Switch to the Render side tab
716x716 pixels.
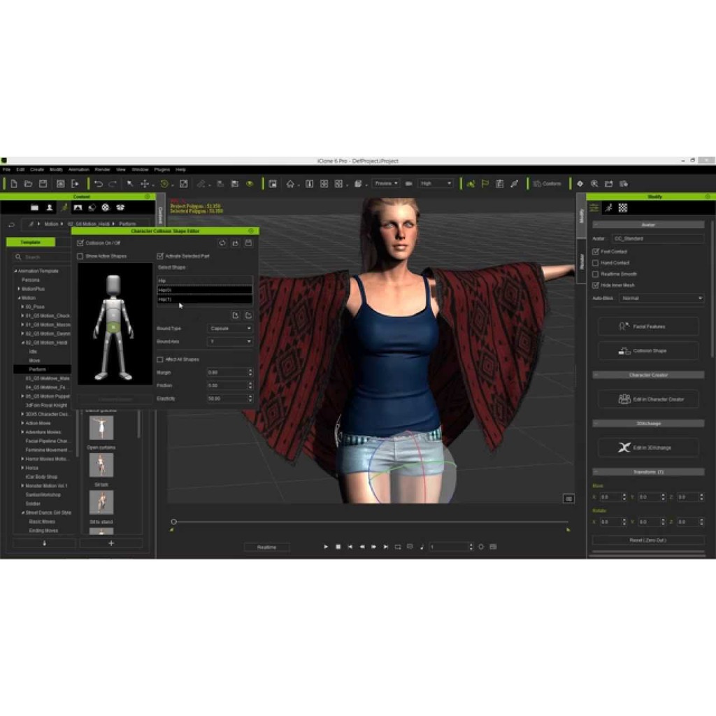582,260
